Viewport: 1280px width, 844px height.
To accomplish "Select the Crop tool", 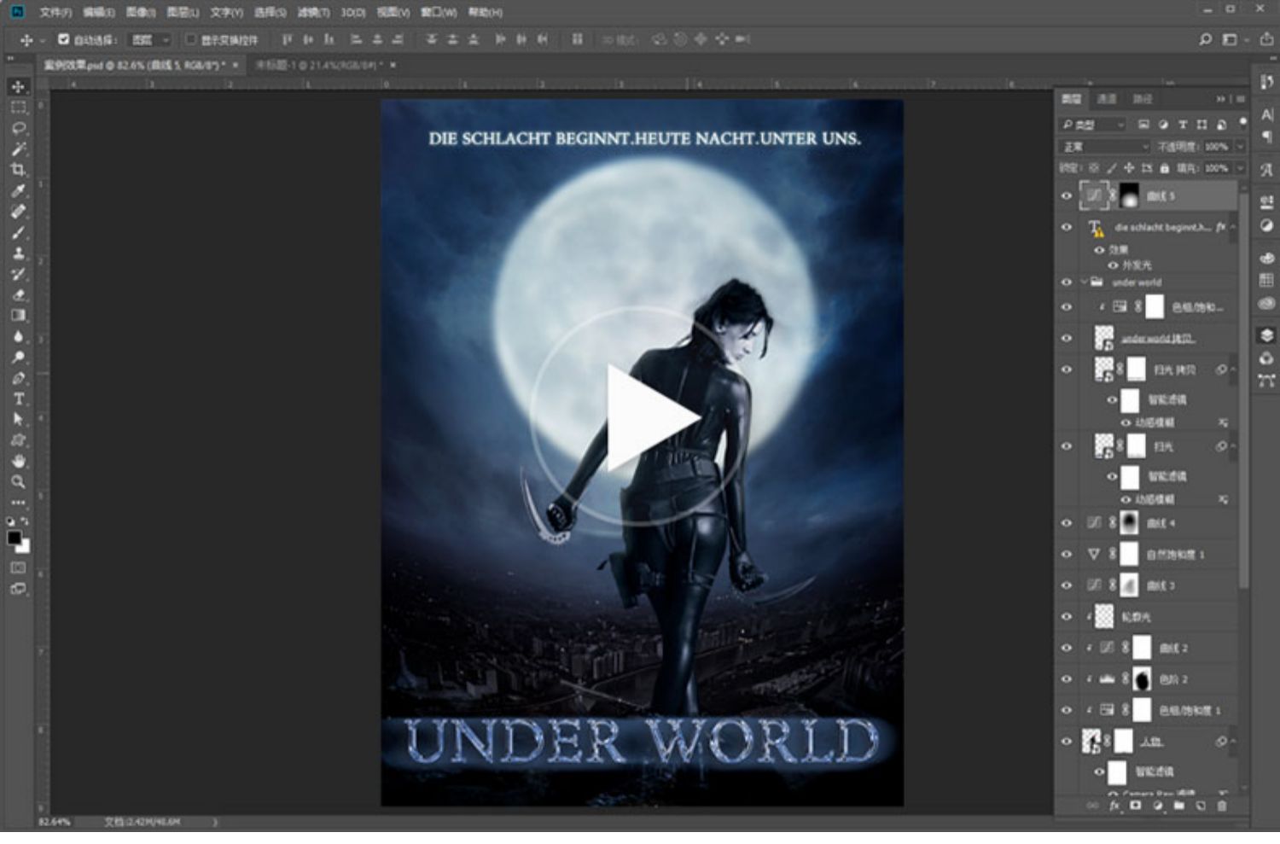I will click(x=18, y=169).
